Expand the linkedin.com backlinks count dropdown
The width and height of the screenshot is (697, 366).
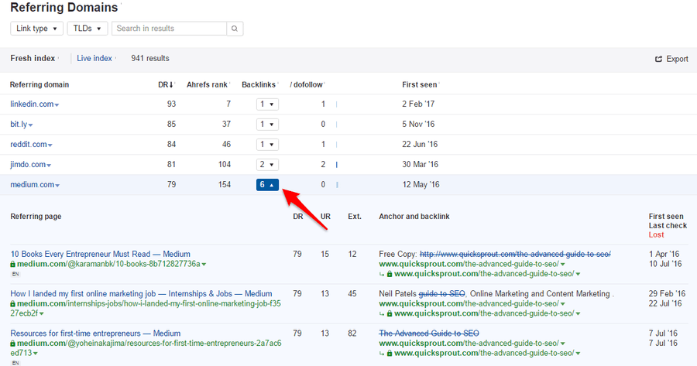tap(267, 104)
